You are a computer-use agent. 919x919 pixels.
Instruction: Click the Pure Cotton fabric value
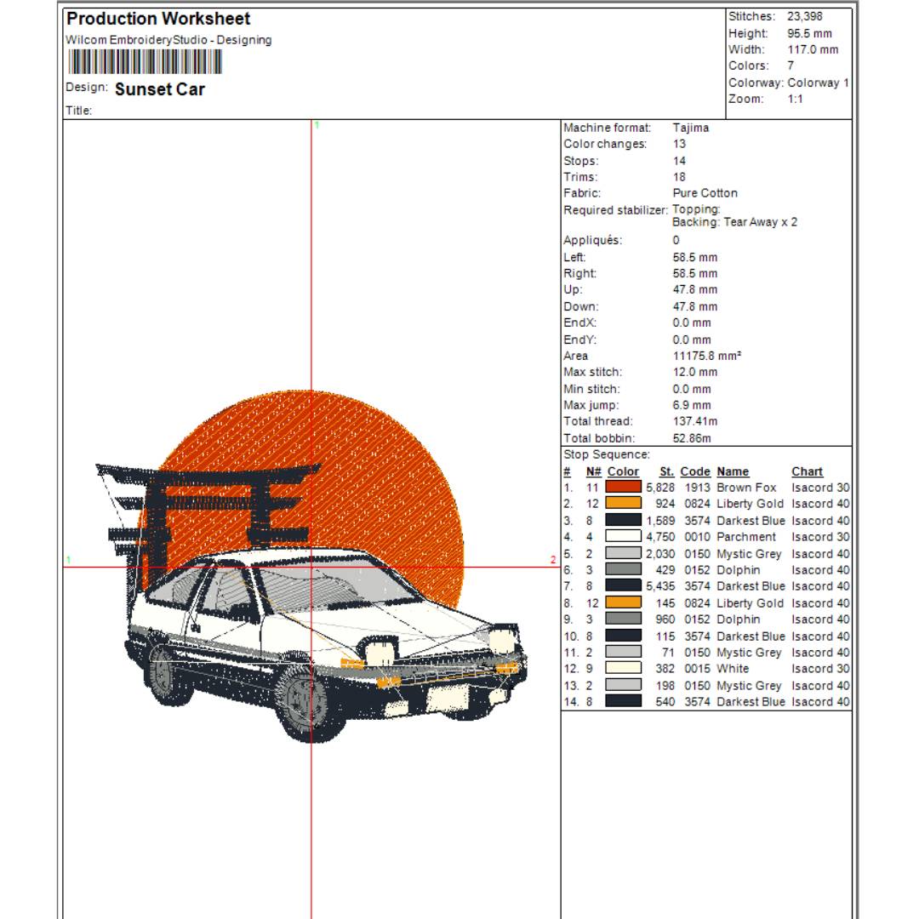pyautogui.click(x=705, y=193)
